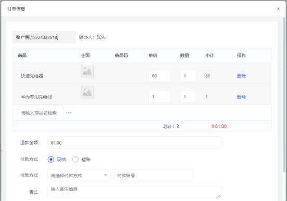Click the 单价 column header

click(153, 55)
